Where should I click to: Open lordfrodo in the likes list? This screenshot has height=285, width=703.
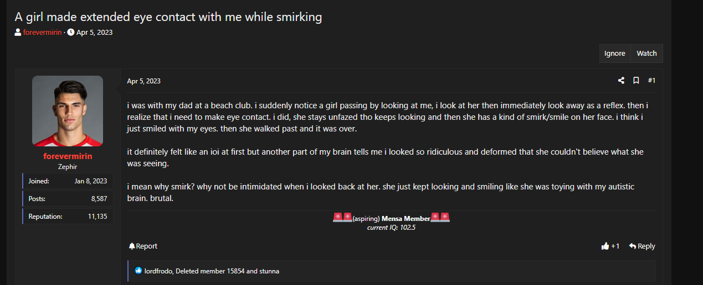tap(158, 271)
